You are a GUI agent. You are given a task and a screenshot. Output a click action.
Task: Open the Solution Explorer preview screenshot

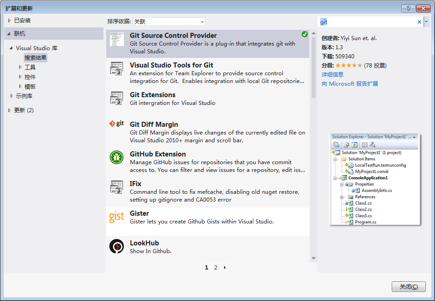click(374, 179)
